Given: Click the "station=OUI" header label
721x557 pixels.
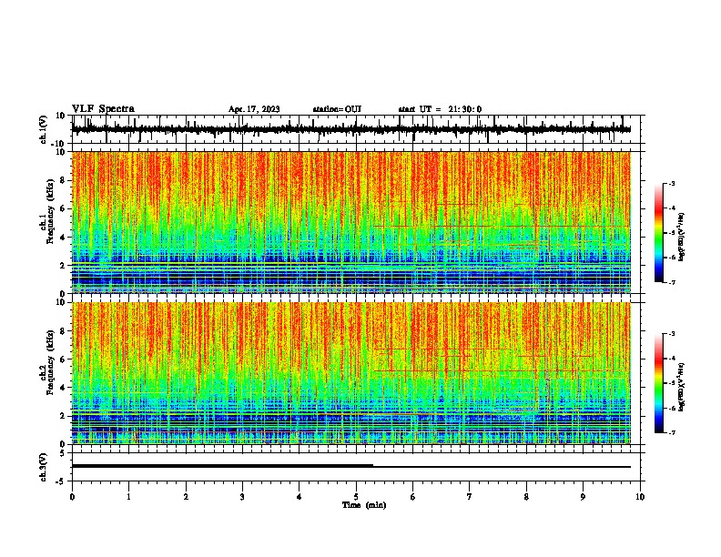Looking at the screenshot, I should (x=337, y=109).
